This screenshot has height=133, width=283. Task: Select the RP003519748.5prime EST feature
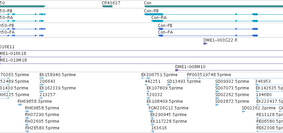(235, 78)
